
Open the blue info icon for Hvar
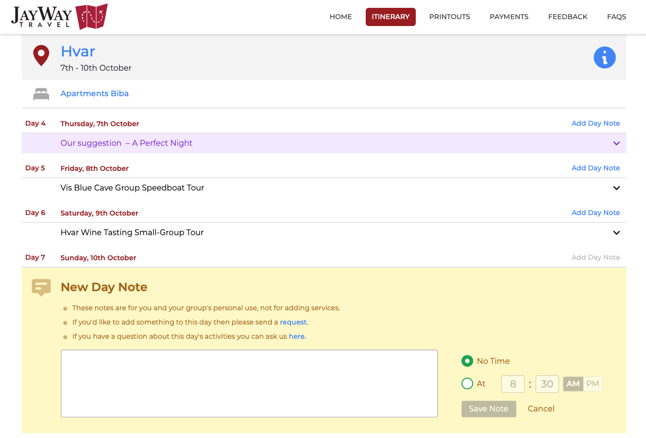point(605,57)
